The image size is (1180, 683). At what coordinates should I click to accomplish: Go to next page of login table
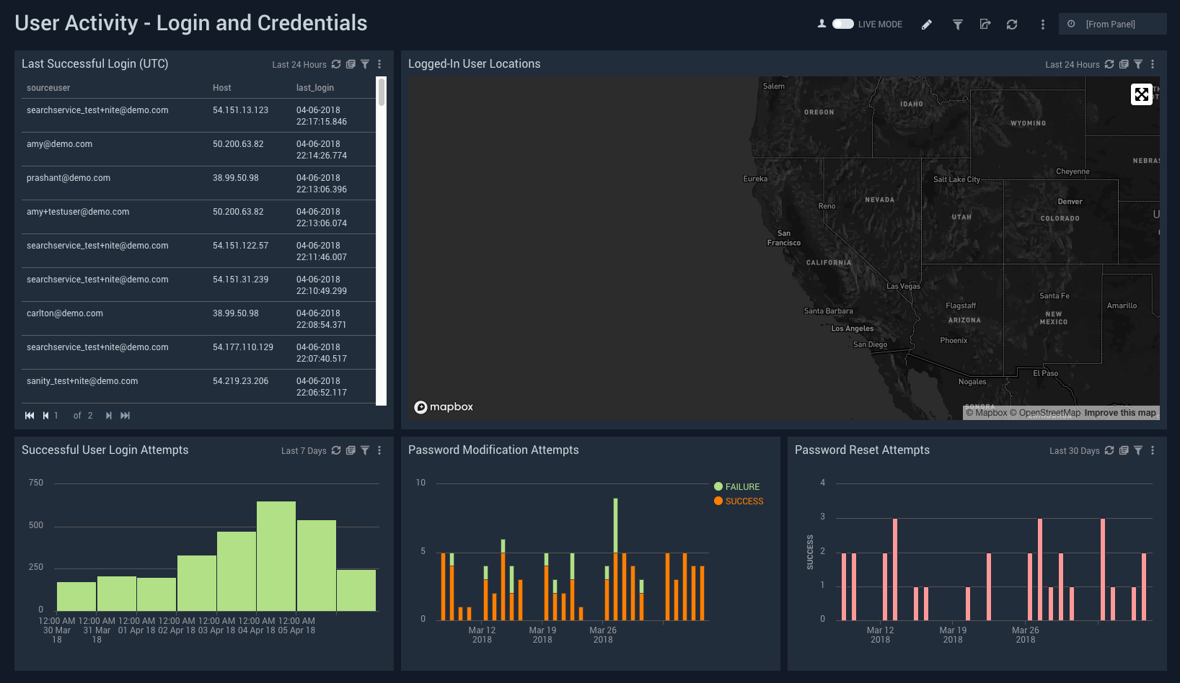pyautogui.click(x=109, y=416)
